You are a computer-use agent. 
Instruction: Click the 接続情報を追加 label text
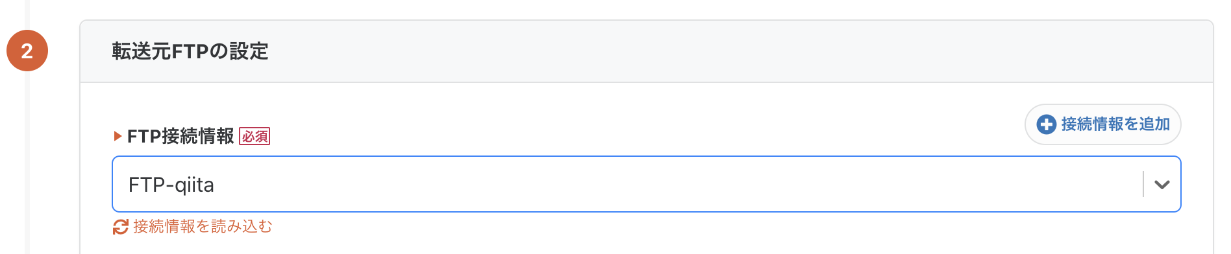[x=1115, y=124]
